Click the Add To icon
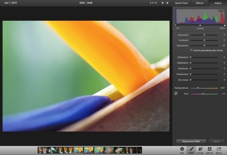Image resolution: width=227 pixels, height=155 pixels. tap(209, 150)
